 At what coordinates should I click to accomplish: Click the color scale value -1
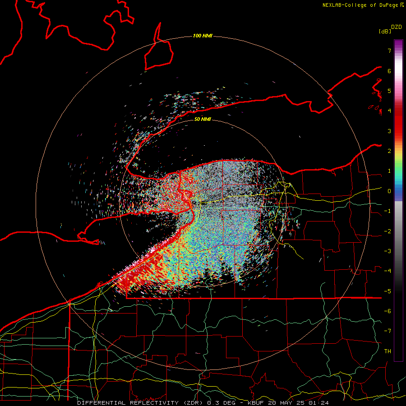[x=388, y=211]
